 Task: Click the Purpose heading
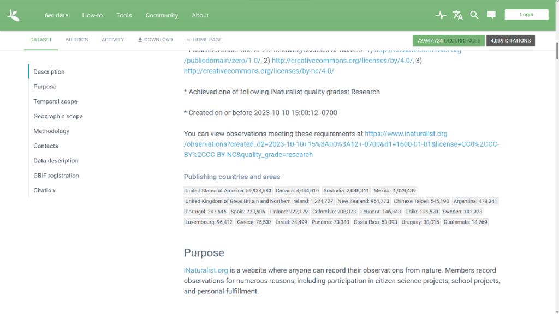tap(204, 253)
